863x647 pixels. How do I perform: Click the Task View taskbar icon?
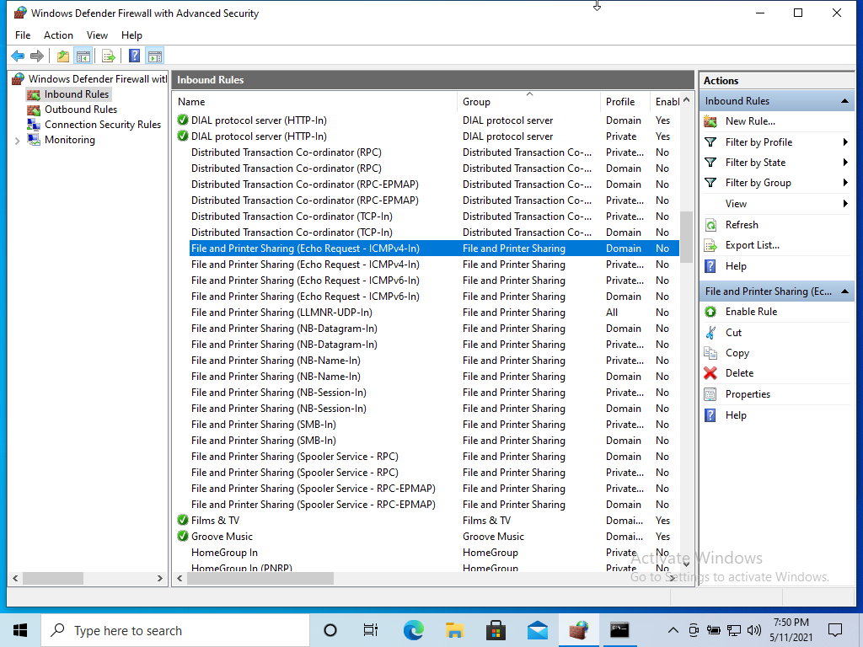[371, 630]
